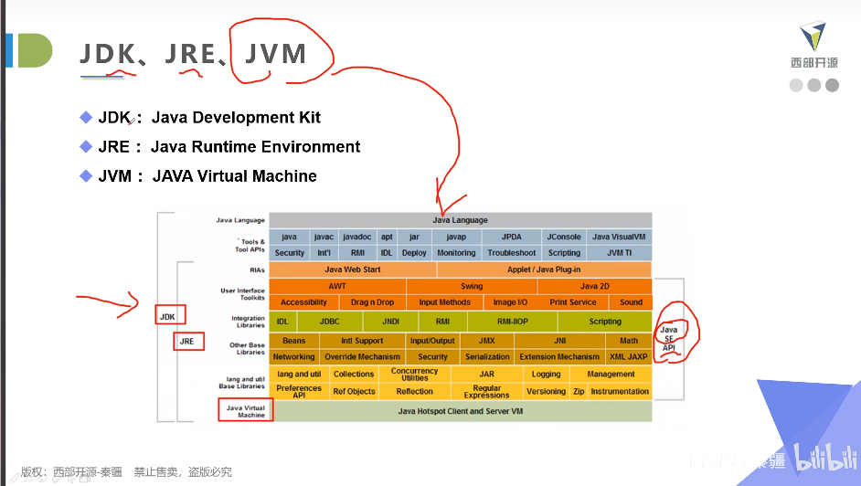Click the circled JVM title text
Image resolution: width=861 pixels, height=486 pixels.
coord(275,54)
